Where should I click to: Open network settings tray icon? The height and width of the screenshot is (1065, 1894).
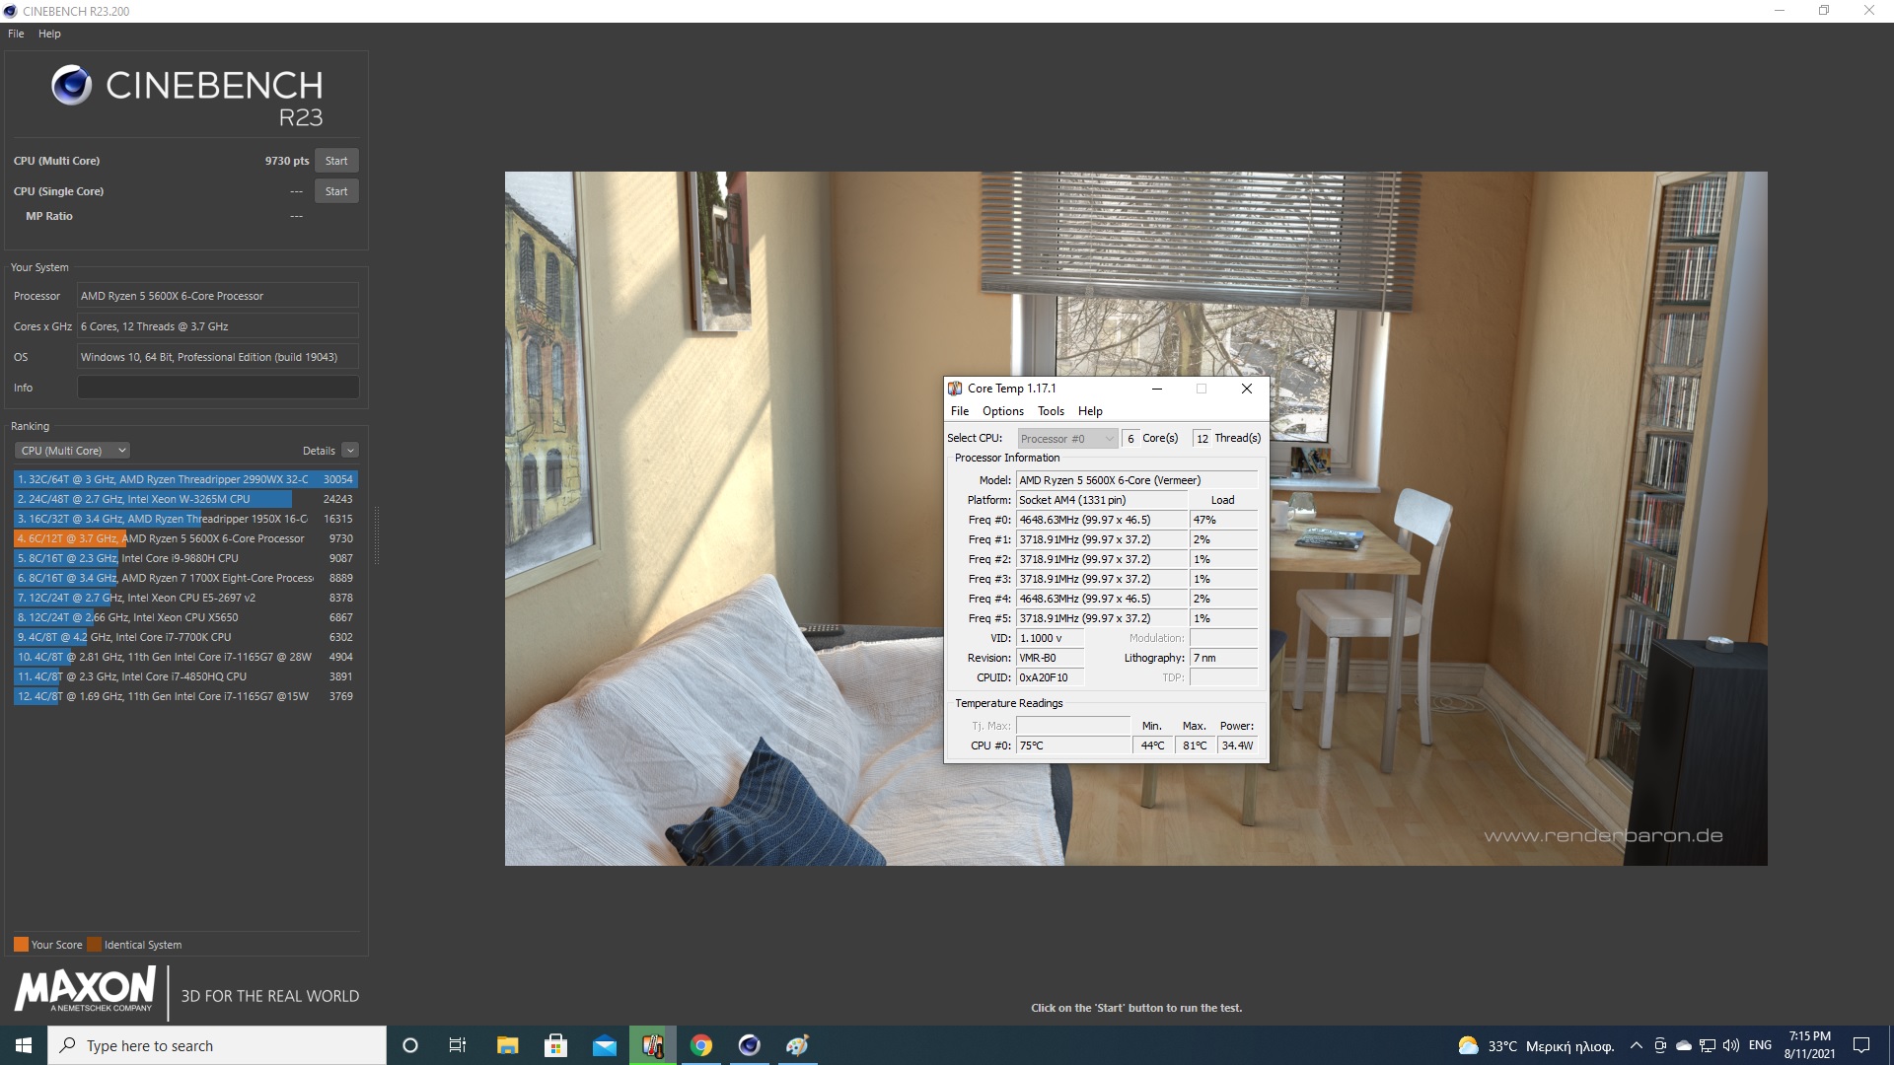(1708, 1045)
